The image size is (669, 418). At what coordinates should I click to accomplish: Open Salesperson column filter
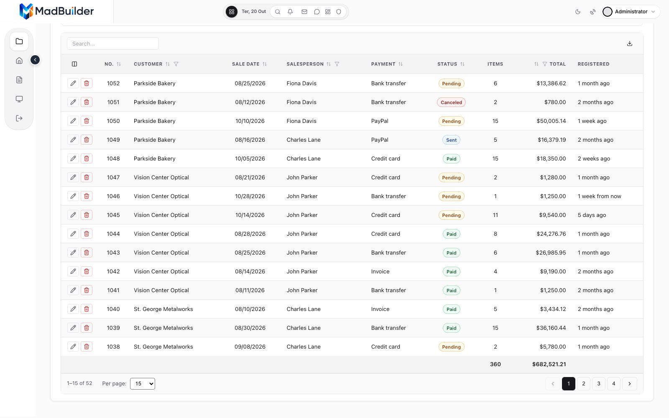click(337, 64)
